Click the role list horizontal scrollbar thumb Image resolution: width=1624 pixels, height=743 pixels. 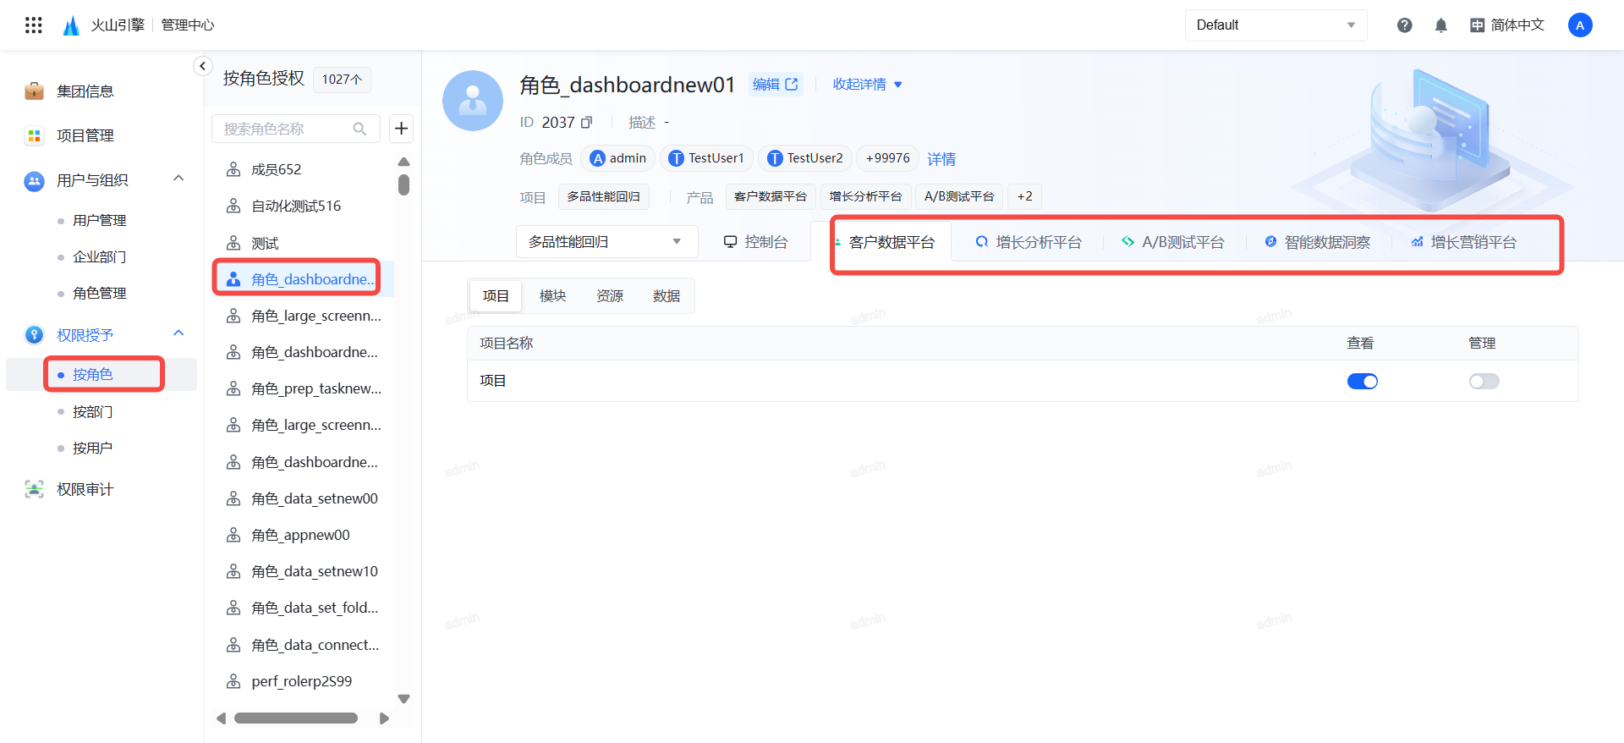pyautogui.click(x=296, y=718)
